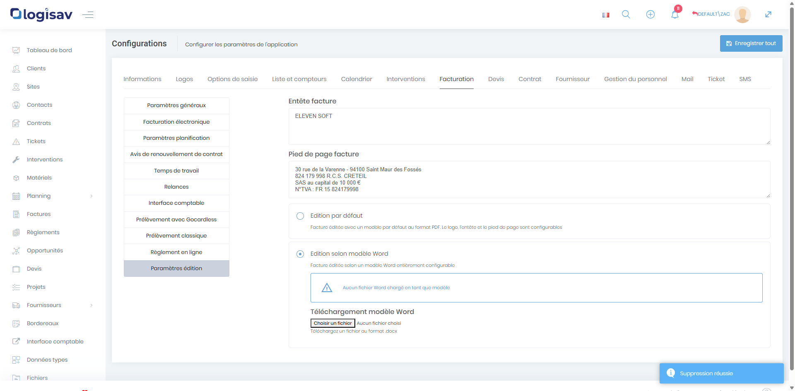Click the plus circle add icon
Screen dimensions: 795x391
point(650,14)
